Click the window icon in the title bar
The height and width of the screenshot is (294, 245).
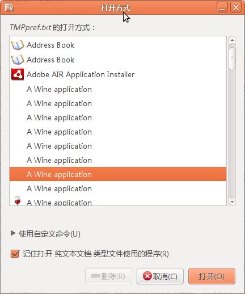9,8
